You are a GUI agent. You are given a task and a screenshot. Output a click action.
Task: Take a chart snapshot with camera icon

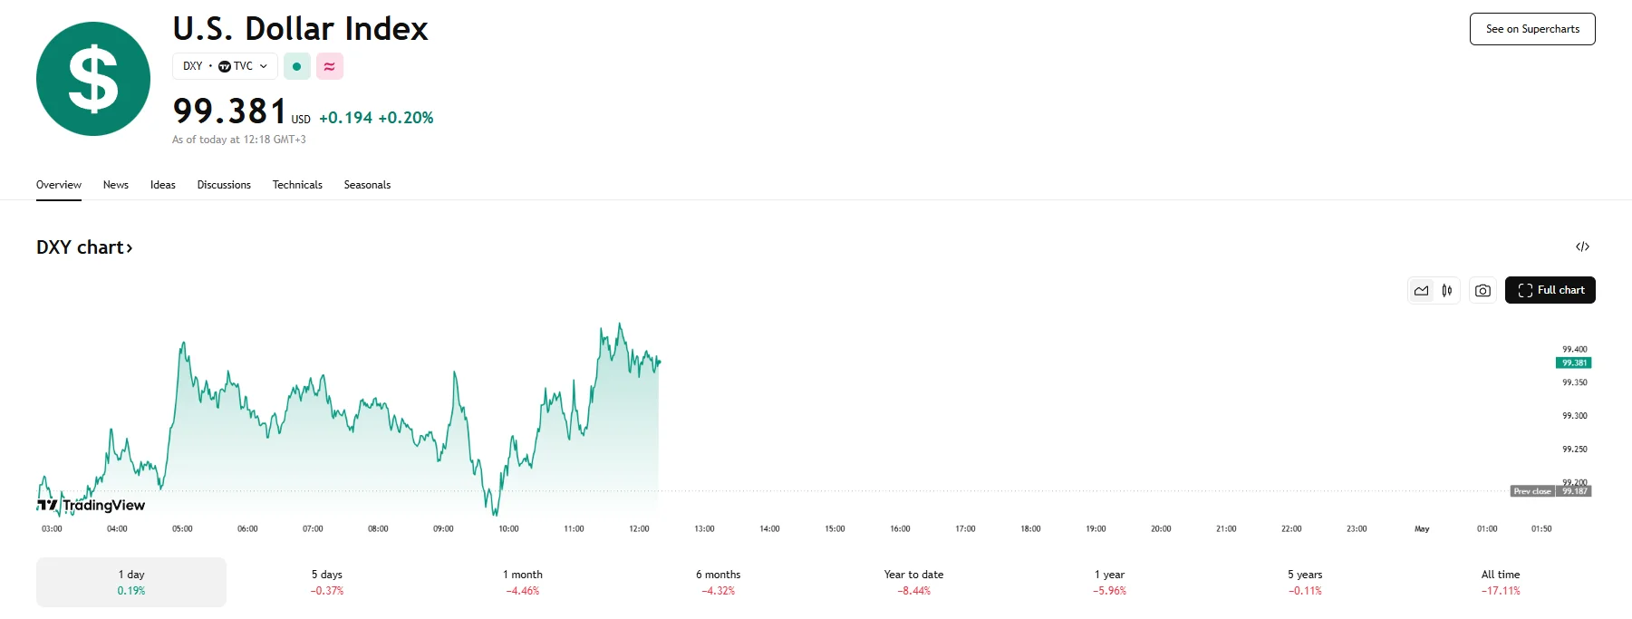(x=1482, y=291)
